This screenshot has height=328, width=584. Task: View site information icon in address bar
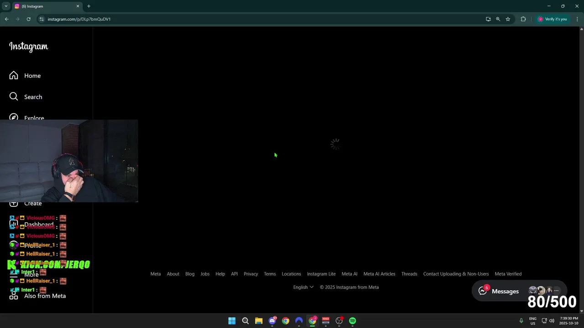click(x=42, y=19)
